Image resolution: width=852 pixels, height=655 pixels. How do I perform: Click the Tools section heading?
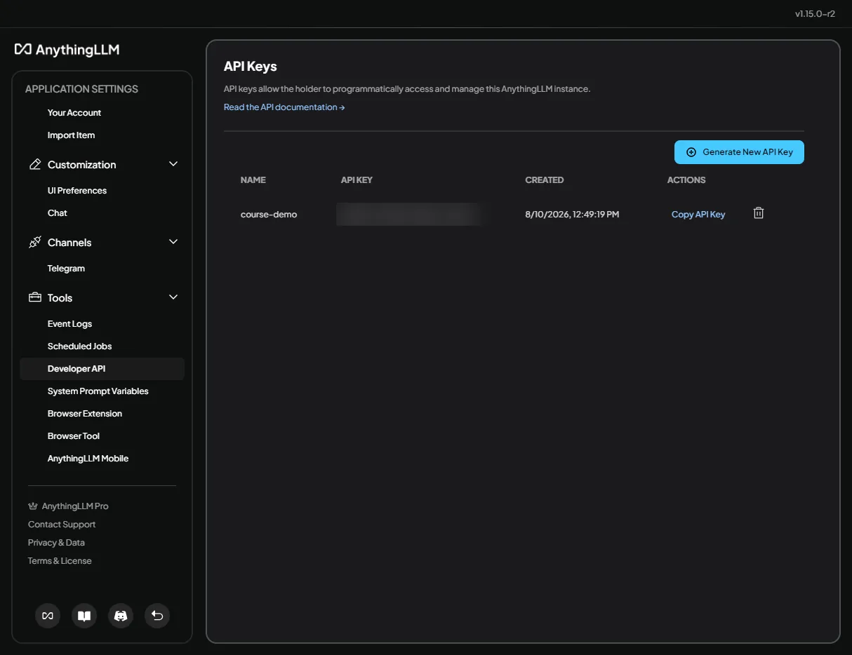[x=60, y=297]
